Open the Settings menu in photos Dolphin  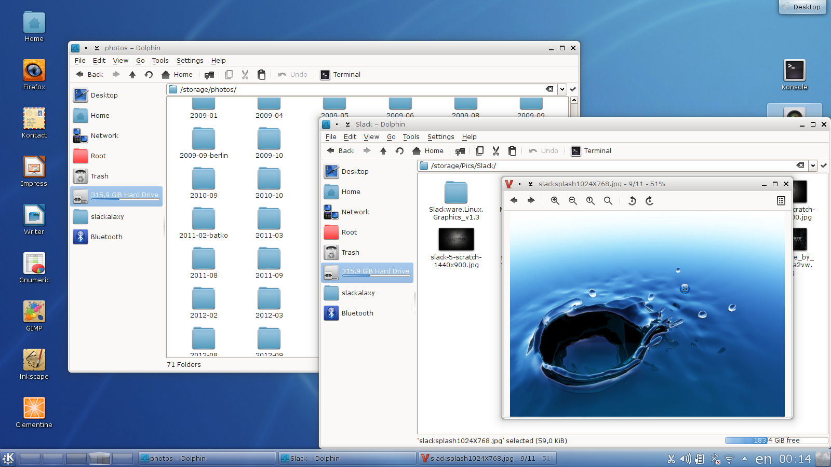190,61
